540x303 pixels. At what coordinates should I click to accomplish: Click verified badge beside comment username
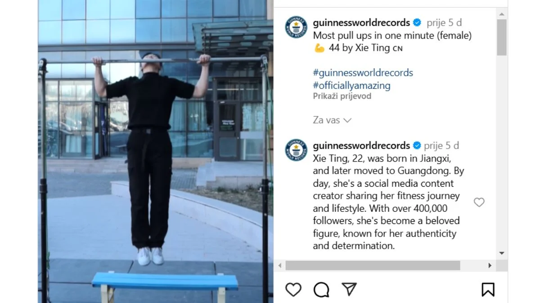point(417,145)
